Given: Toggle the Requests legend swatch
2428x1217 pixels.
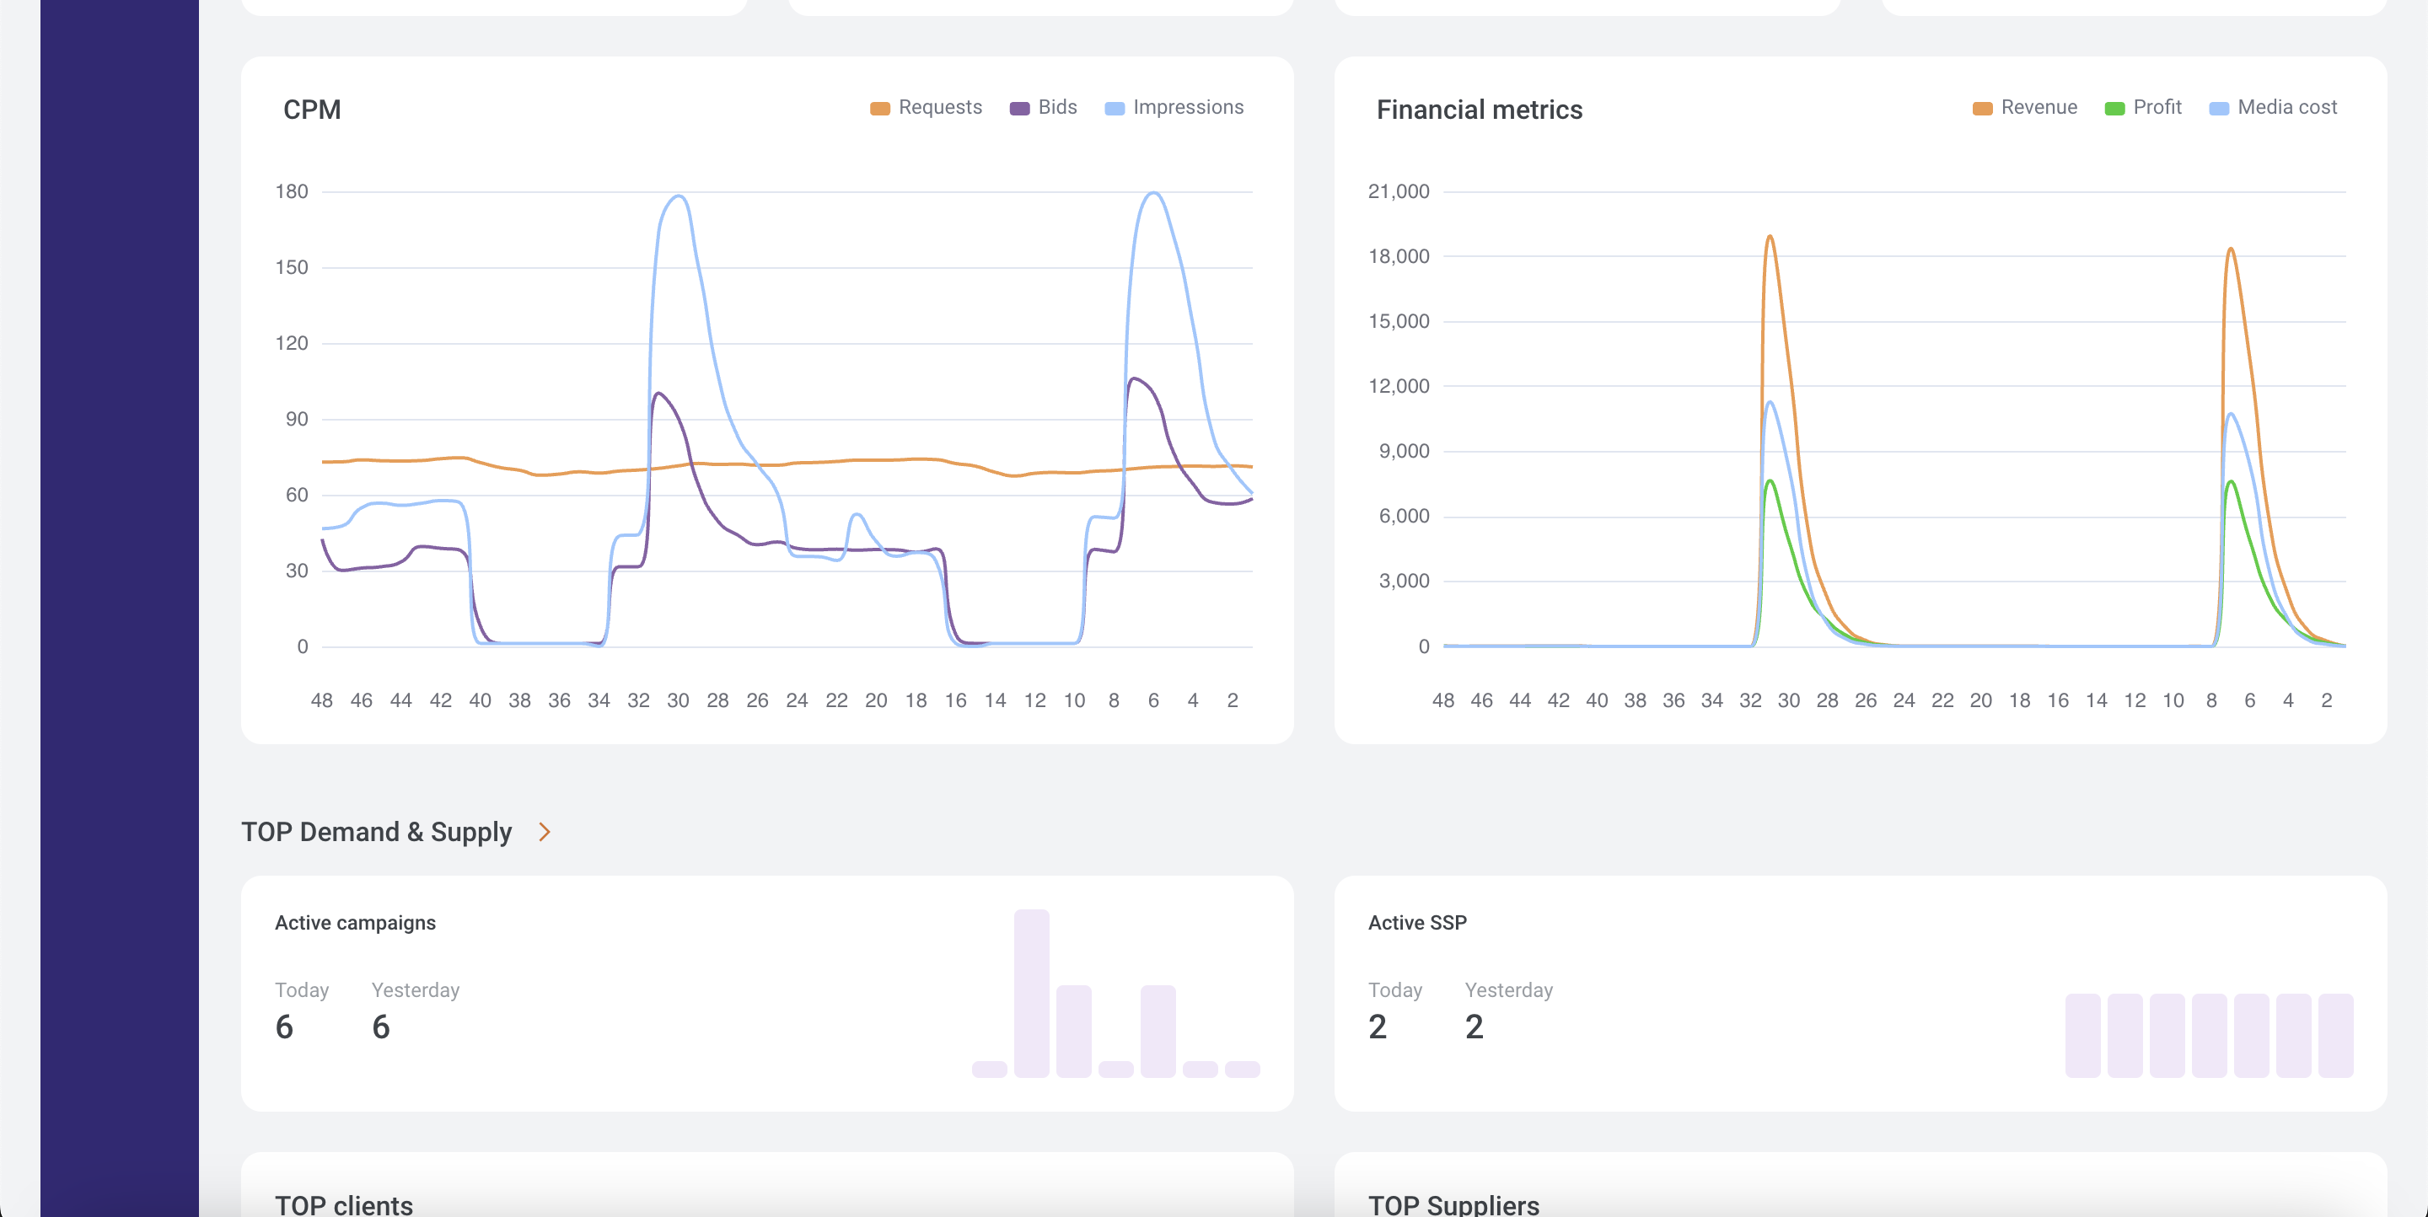Looking at the screenshot, I should pos(879,109).
